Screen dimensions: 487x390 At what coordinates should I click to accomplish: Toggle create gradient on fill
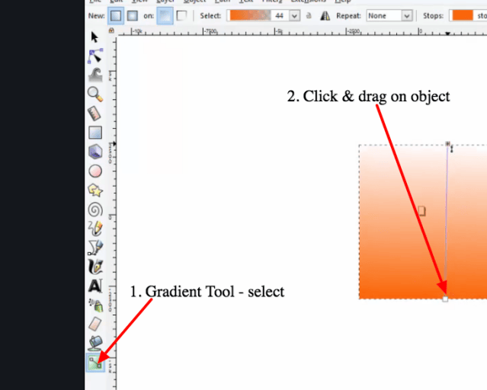pyautogui.click(x=165, y=16)
